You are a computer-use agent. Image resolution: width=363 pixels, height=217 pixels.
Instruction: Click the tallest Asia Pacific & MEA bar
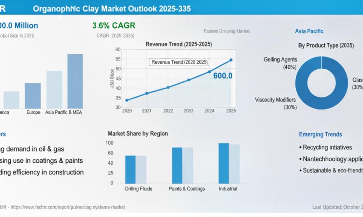tap(75, 81)
